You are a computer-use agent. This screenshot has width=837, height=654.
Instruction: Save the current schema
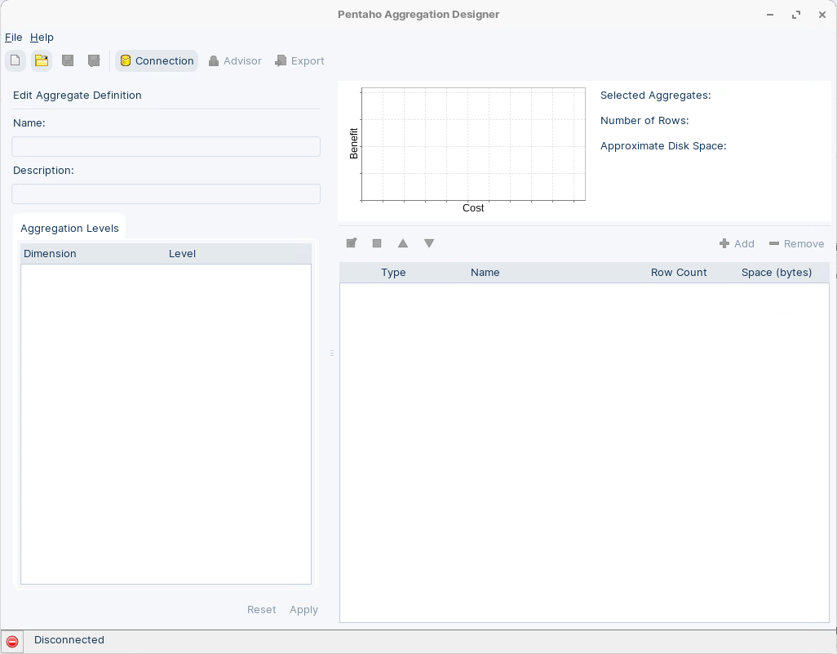coord(67,60)
